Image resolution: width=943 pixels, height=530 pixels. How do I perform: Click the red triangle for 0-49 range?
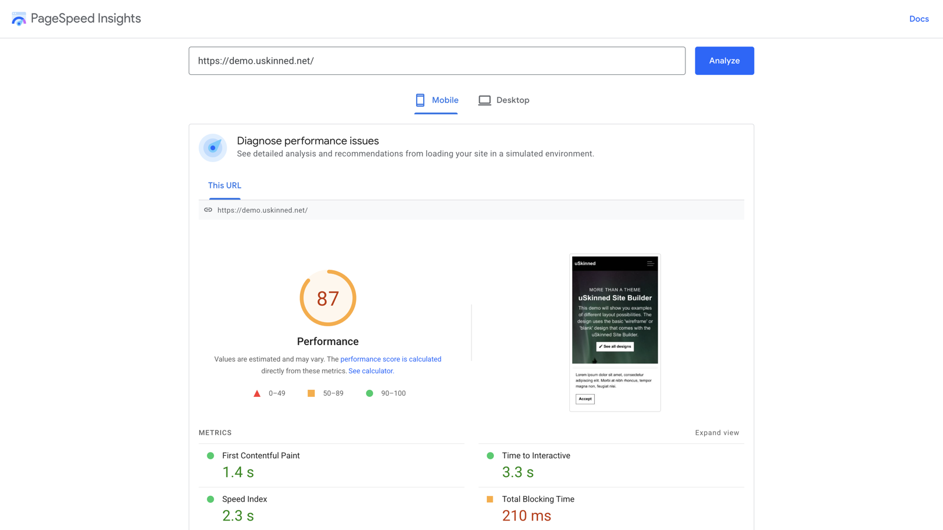click(257, 393)
